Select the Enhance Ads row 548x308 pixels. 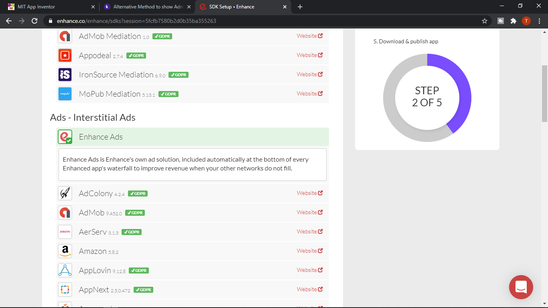click(x=193, y=137)
